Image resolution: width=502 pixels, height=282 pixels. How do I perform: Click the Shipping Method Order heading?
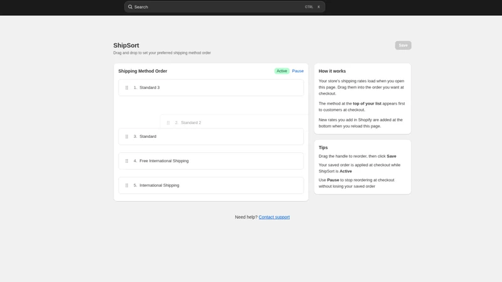coord(143,71)
